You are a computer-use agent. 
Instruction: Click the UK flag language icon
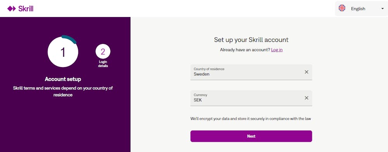[x=342, y=9]
